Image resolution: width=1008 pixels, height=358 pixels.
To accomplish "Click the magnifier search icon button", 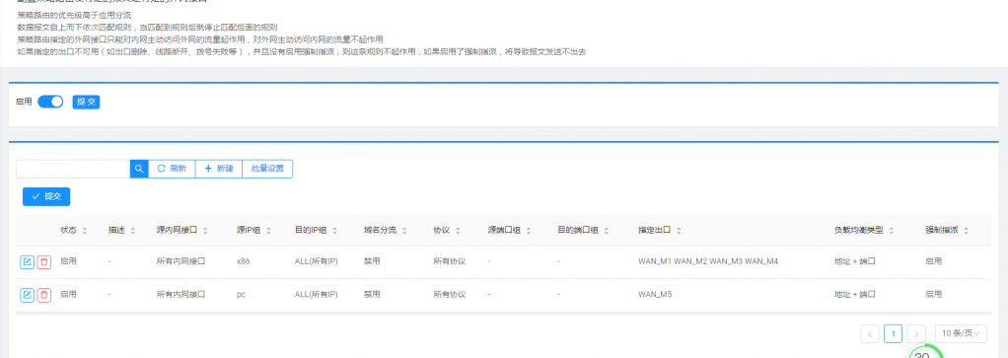I will [x=139, y=169].
